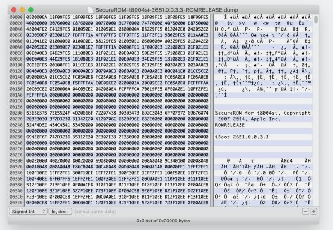The height and width of the screenshot is (230, 333).
Task: Click hex word 0F00ACE8 at end of row 003E0
Action: click(x=198, y=203)
